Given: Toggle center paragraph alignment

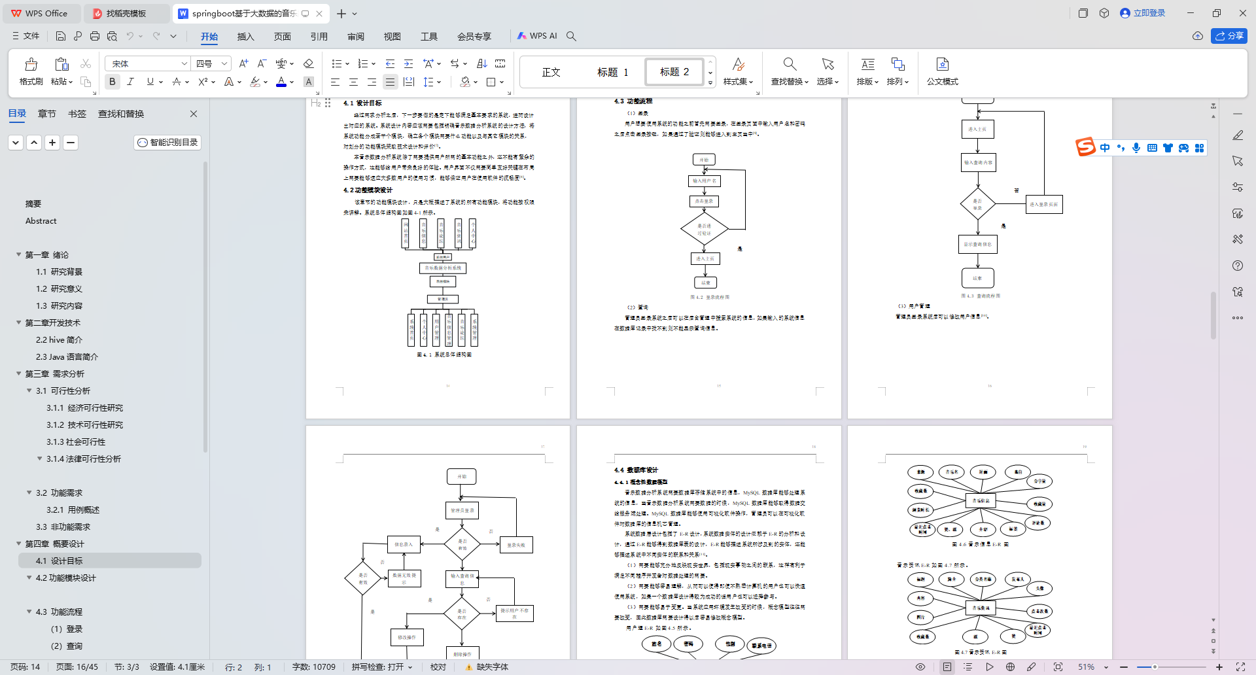Looking at the screenshot, I should 353,82.
